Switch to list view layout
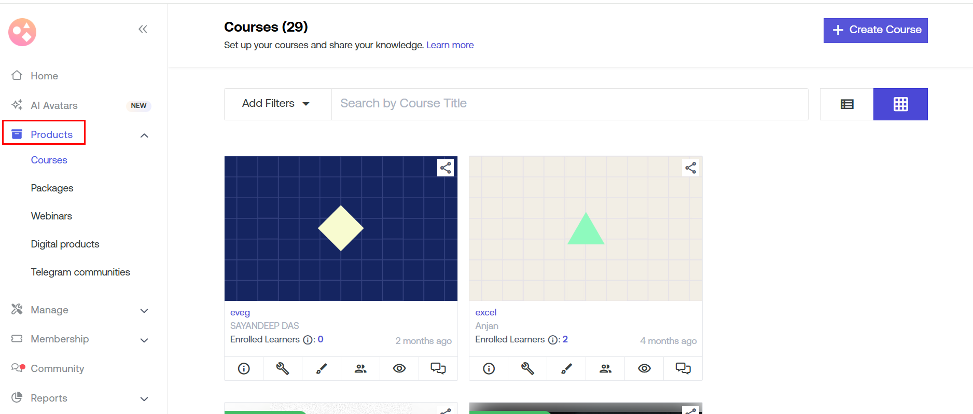 coord(846,104)
